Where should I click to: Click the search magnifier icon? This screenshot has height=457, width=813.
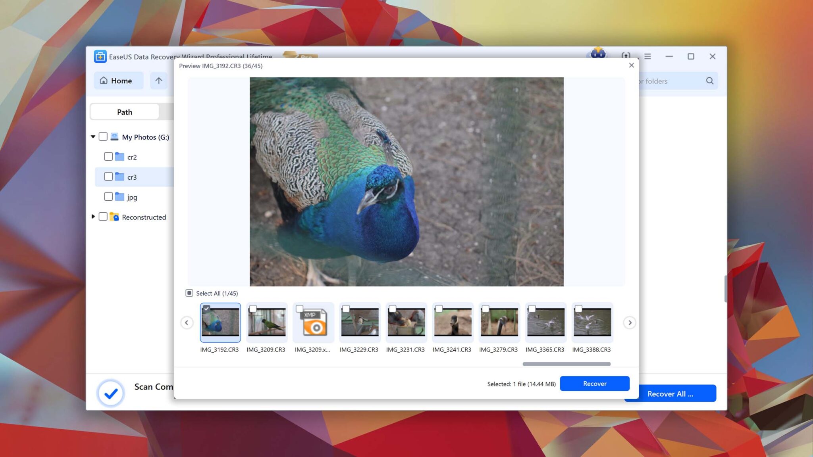click(709, 81)
